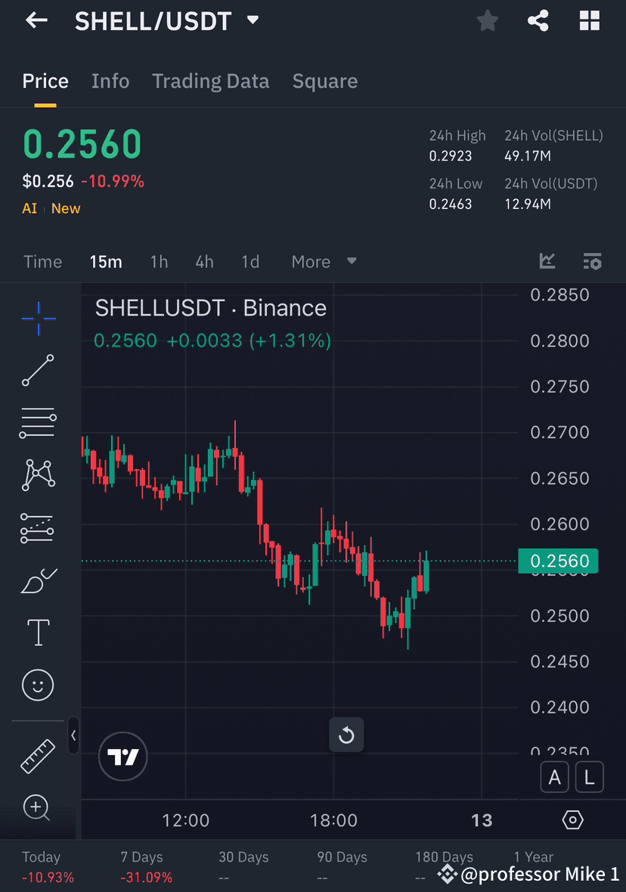
Task: Open the magnifier zoom tool
Action: (36, 808)
